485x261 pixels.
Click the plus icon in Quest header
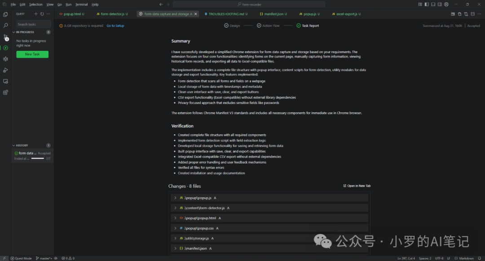pos(36,14)
